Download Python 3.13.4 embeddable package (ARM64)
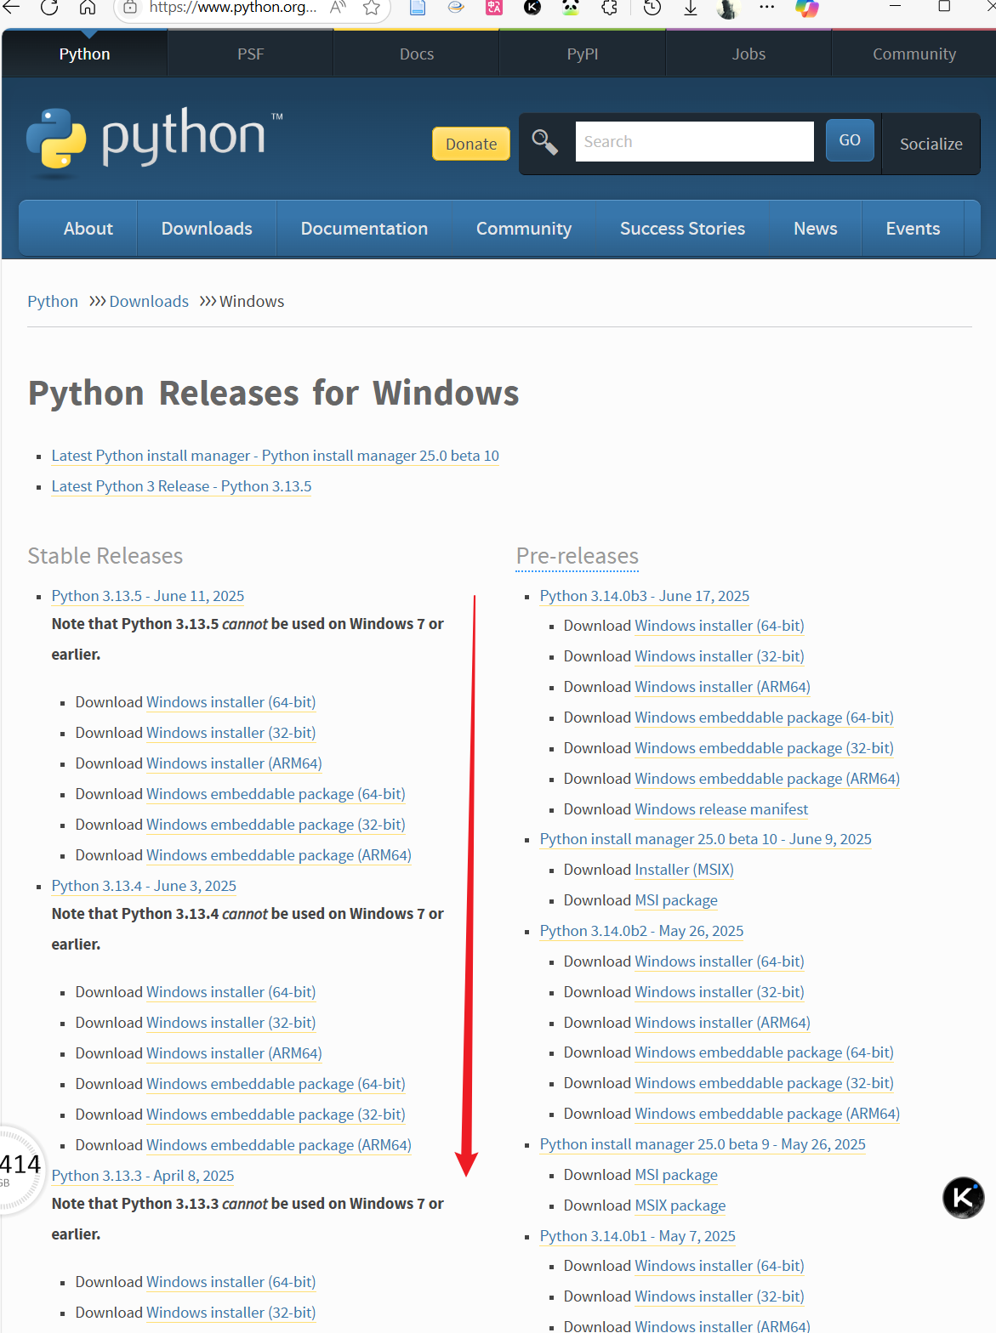This screenshot has width=996, height=1333. coord(278,1145)
